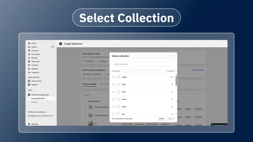
Task: Click the Select button in dialog
Action: (170, 119)
